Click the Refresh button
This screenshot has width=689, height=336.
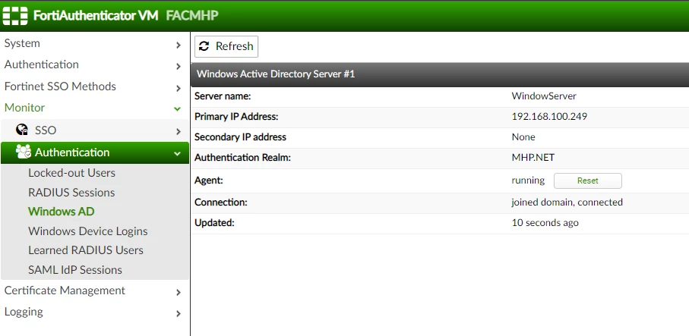coord(226,46)
